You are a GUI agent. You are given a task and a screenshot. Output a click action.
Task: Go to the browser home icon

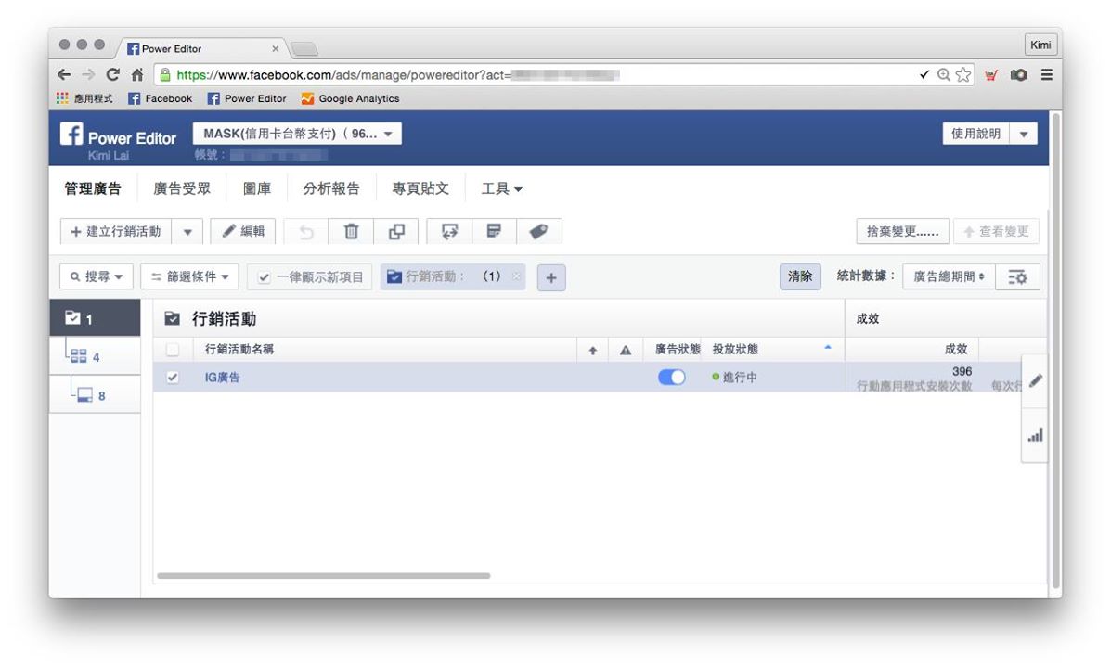[x=136, y=74]
